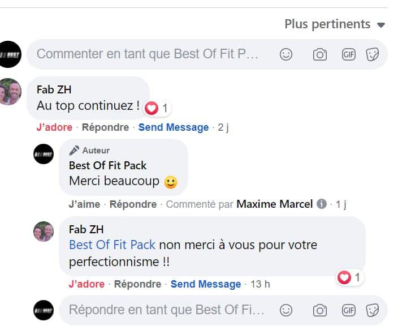Expand the "Plus pertinents" sort dropdown
The height and width of the screenshot is (334, 398).
pyautogui.click(x=335, y=24)
